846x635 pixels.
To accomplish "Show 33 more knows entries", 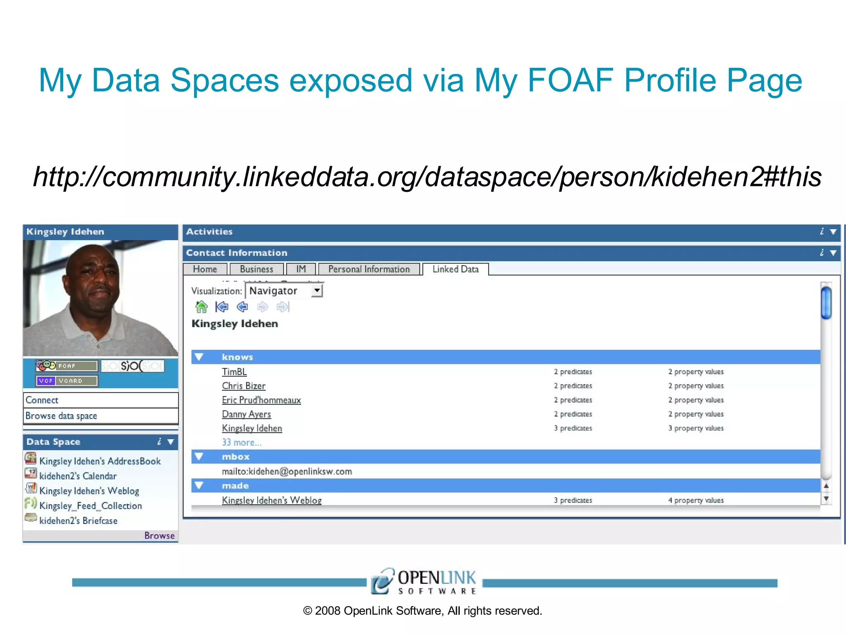I will (x=242, y=442).
